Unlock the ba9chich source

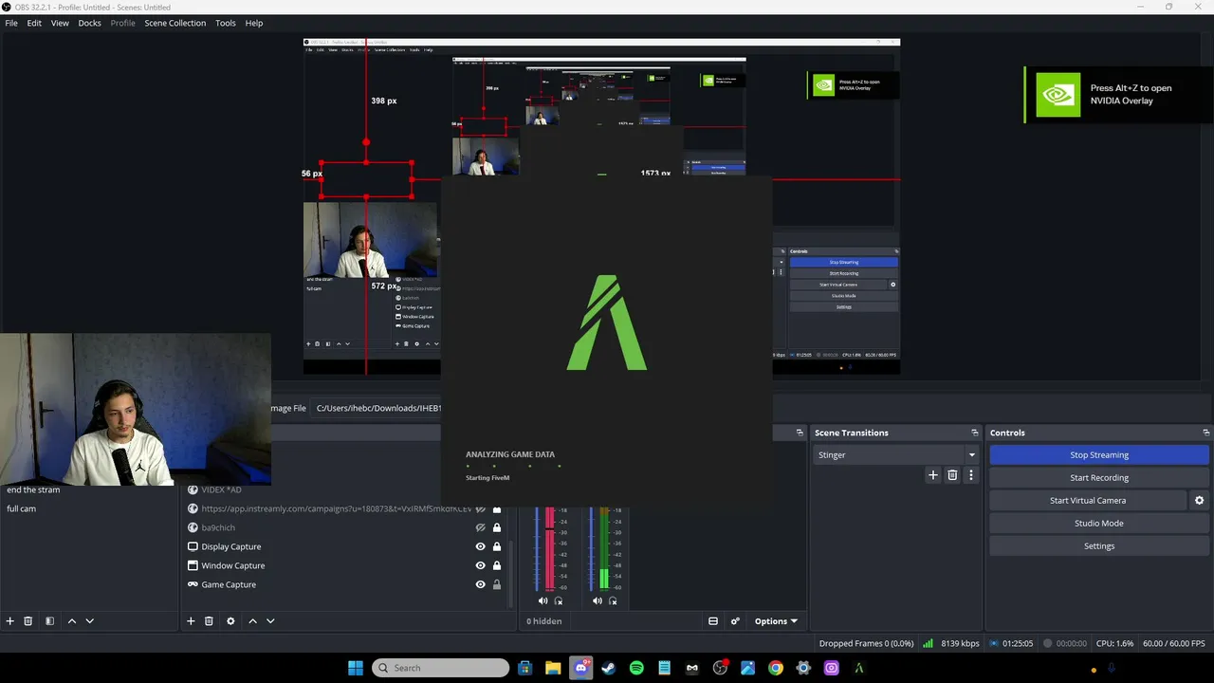[x=496, y=527]
